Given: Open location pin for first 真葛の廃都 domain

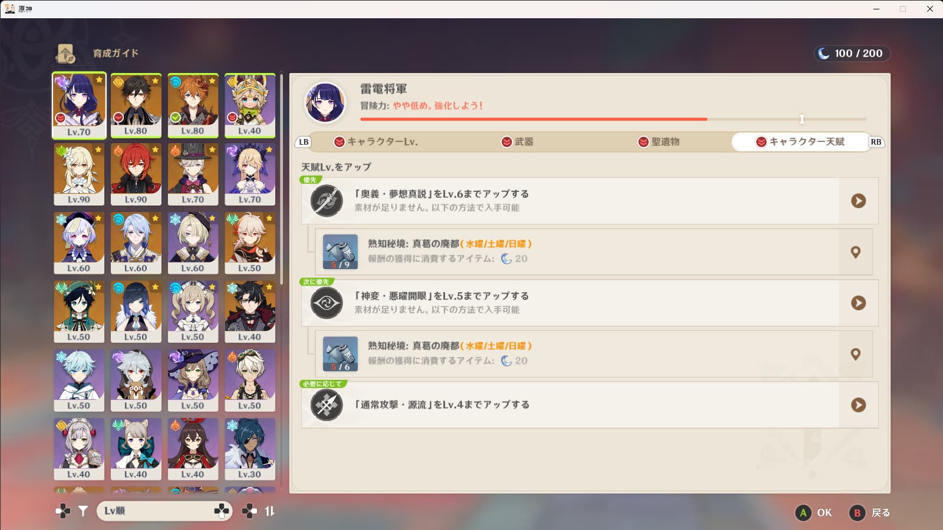Looking at the screenshot, I should [x=856, y=252].
